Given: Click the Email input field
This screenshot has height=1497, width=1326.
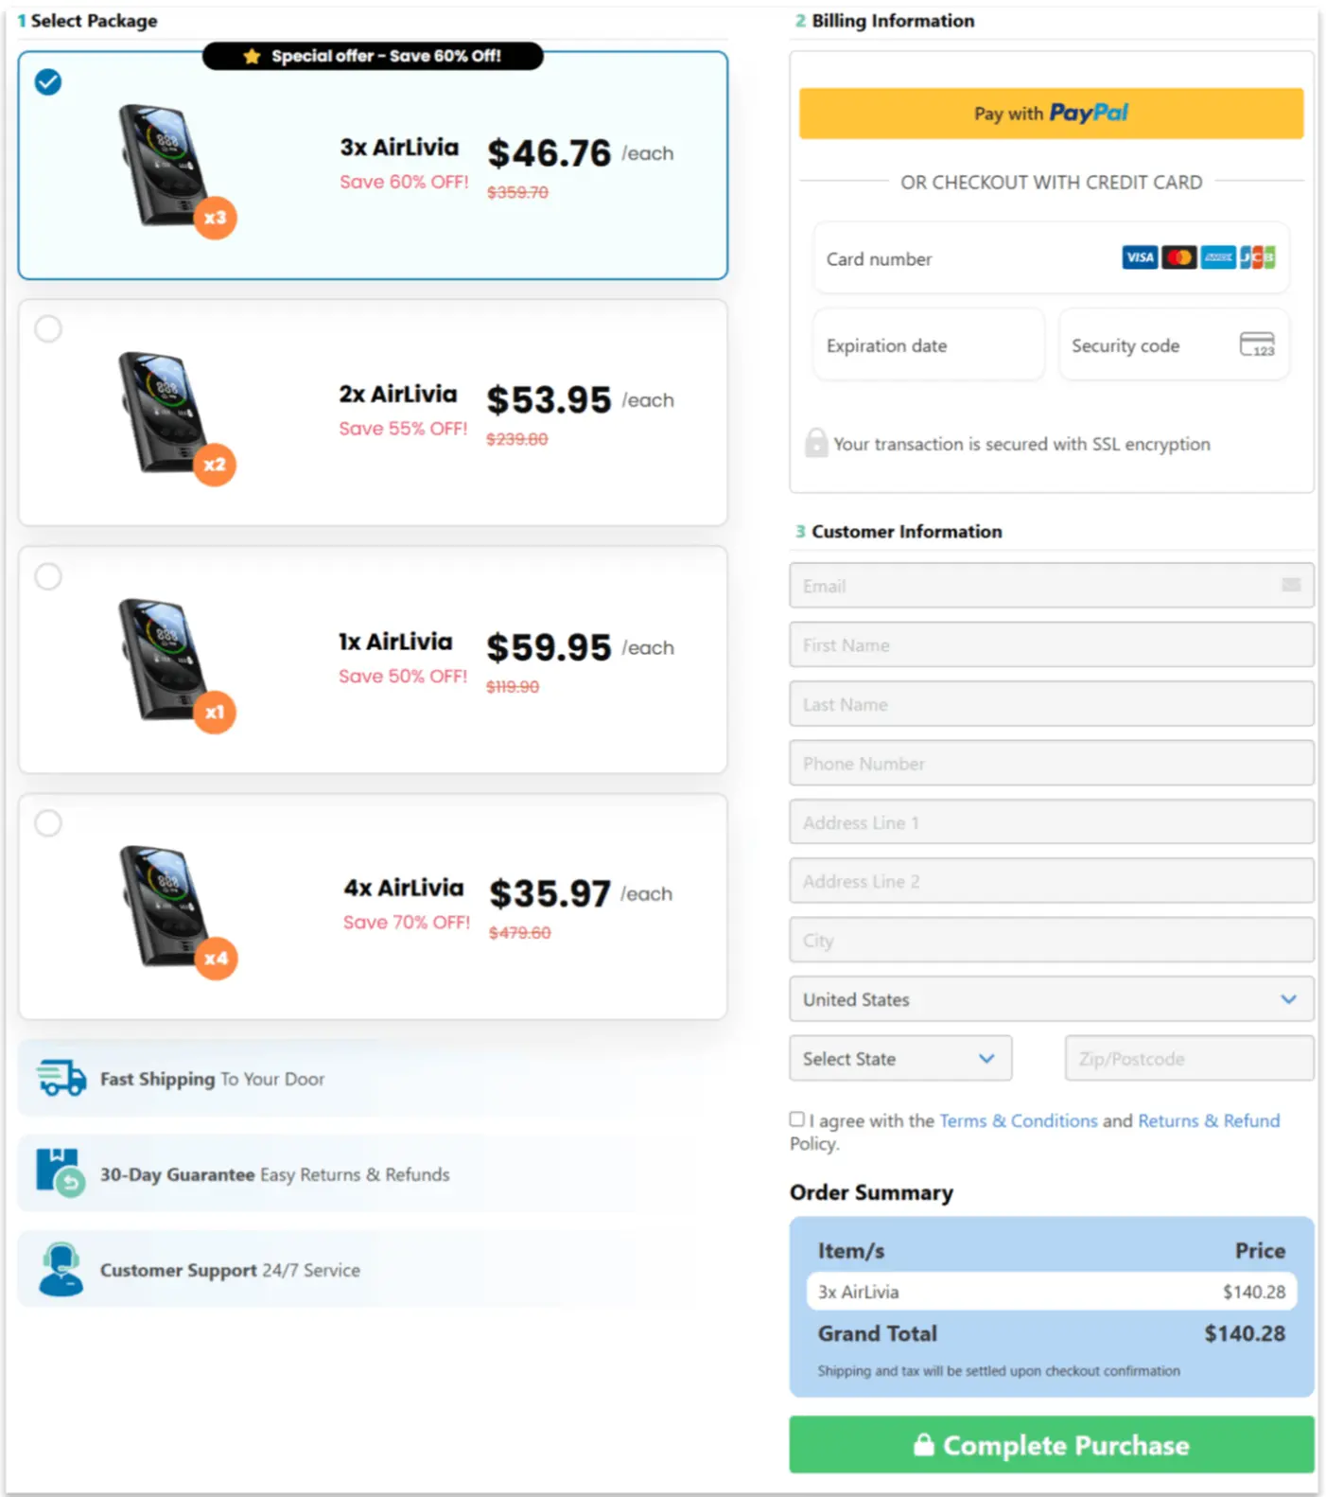Looking at the screenshot, I should (1051, 586).
